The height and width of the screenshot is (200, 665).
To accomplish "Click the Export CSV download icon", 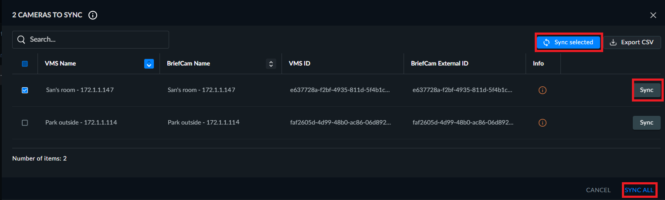I will point(613,43).
